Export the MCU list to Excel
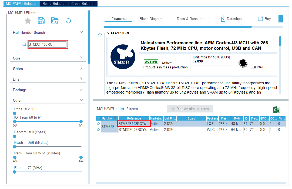Image resolution: width=292 pixels, height=189 pixels. point(276,110)
